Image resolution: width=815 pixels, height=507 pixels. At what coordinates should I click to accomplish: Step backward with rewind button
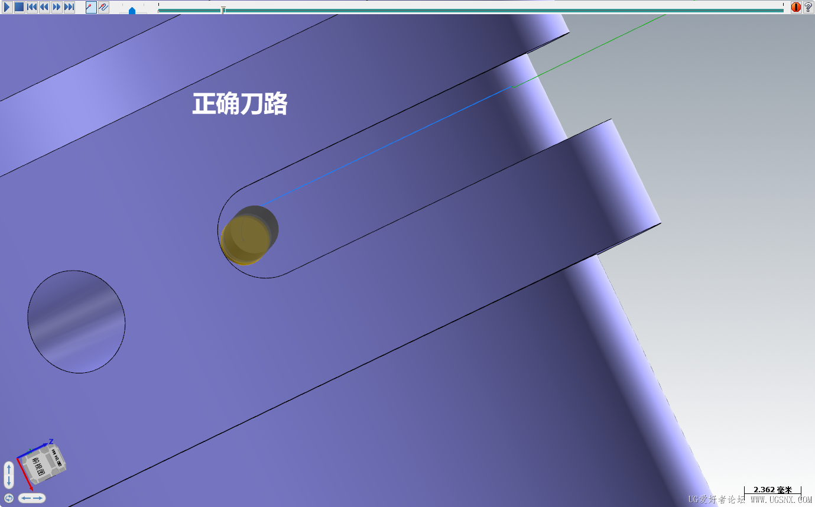44,7
